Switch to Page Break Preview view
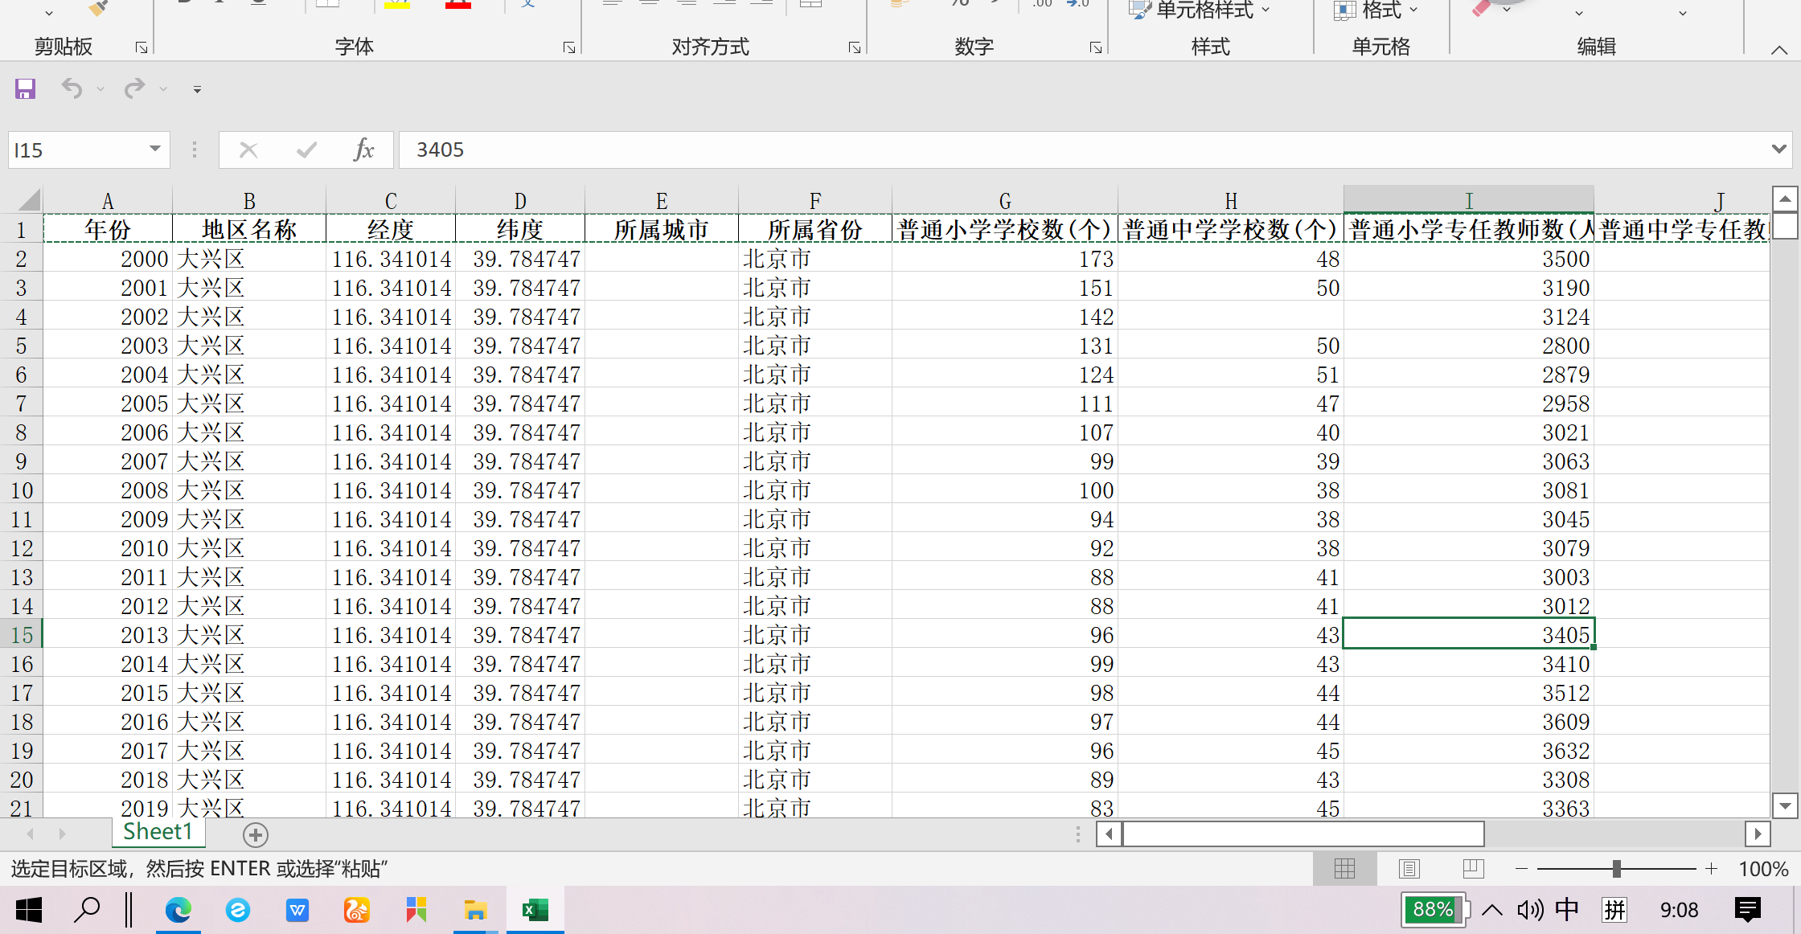Screen dimensions: 1801x934 point(1473,869)
